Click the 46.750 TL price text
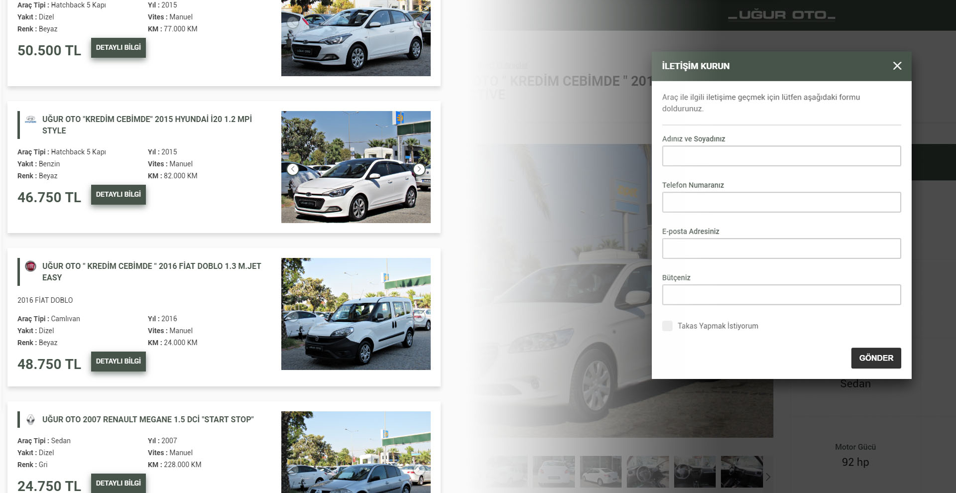The height and width of the screenshot is (493, 956). pos(49,198)
